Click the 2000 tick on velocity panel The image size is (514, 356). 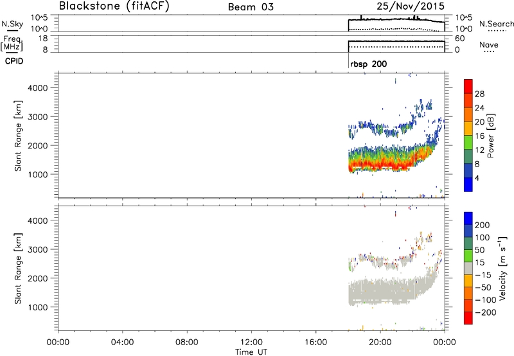pyautogui.click(x=38, y=278)
